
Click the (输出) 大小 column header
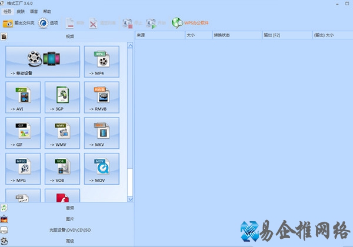333,35
